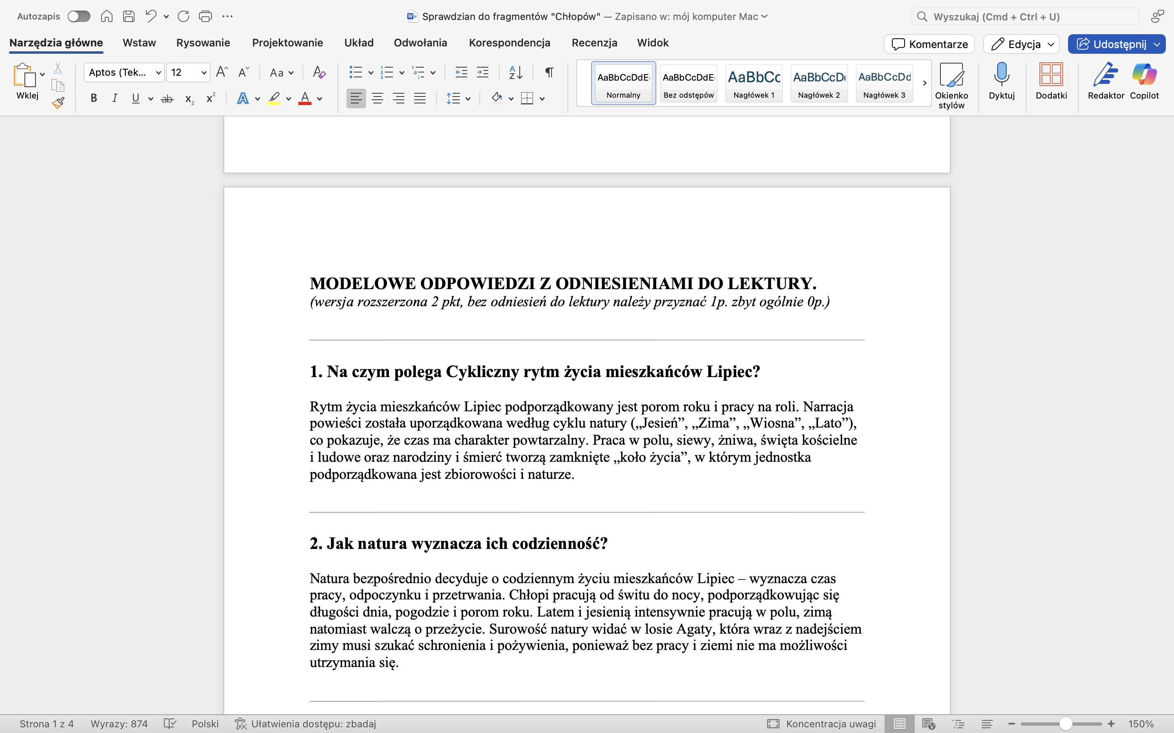
Task: Expand the styles gallery arrow
Action: pyautogui.click(x=924, y=83)
